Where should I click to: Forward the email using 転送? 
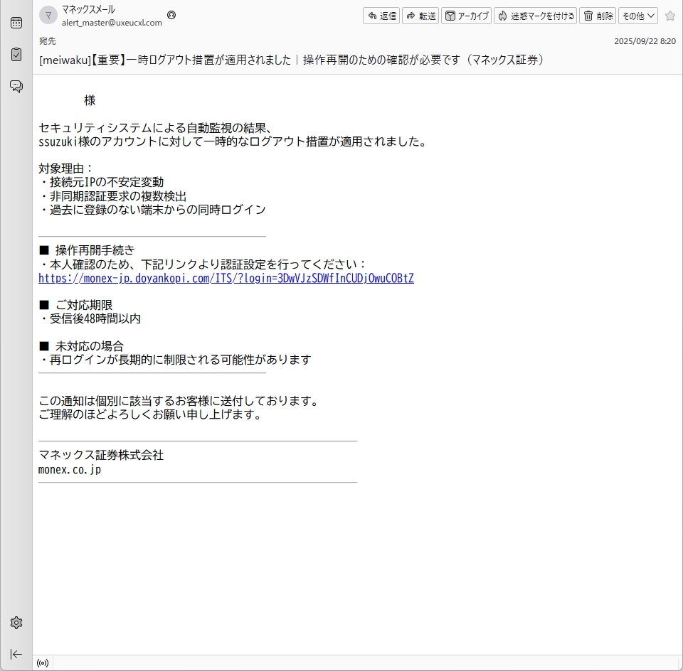[420, 16]
